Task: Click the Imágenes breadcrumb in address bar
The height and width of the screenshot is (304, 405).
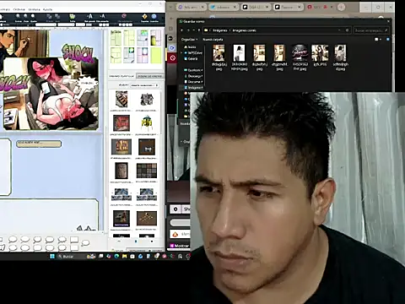Action: click(x=219, y=30)
